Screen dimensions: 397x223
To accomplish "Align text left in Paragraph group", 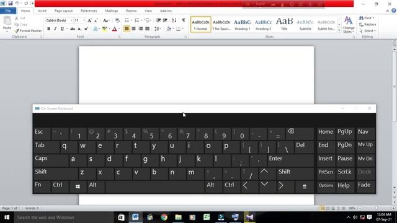I will tap(127, 29).
